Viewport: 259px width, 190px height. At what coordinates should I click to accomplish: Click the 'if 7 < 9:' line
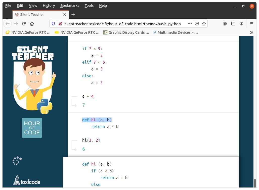tap(92, 49)
